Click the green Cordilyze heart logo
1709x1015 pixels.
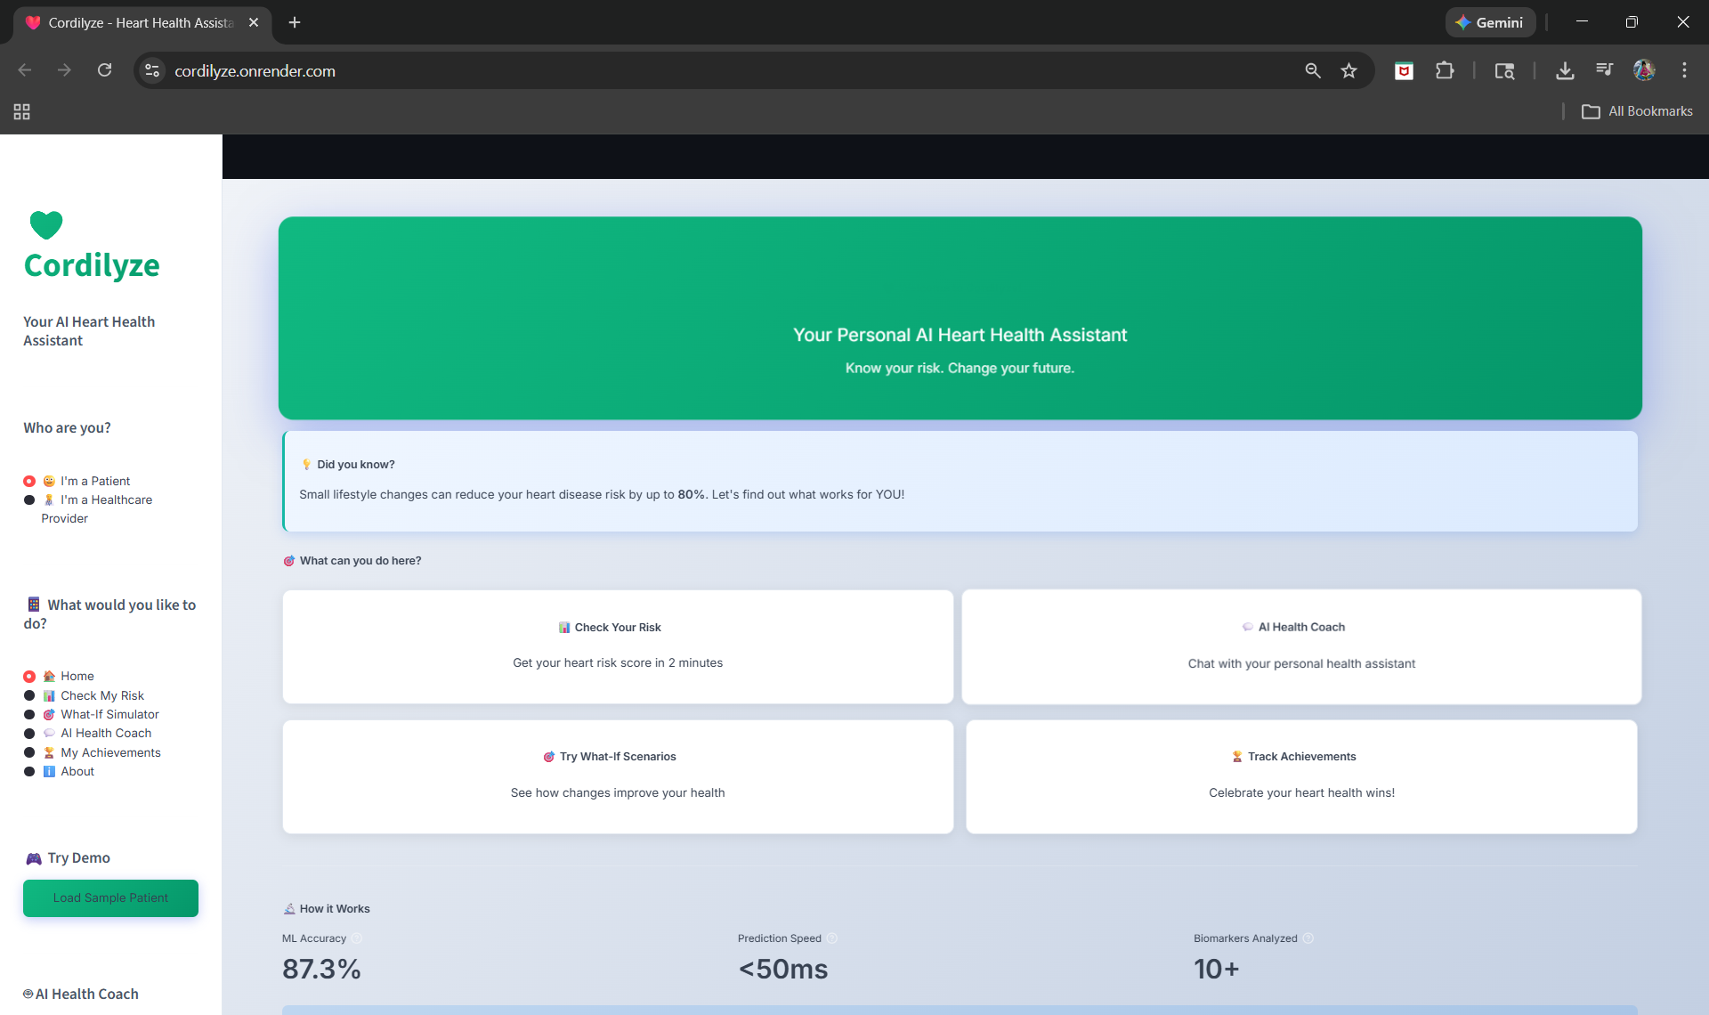(46, 224)
